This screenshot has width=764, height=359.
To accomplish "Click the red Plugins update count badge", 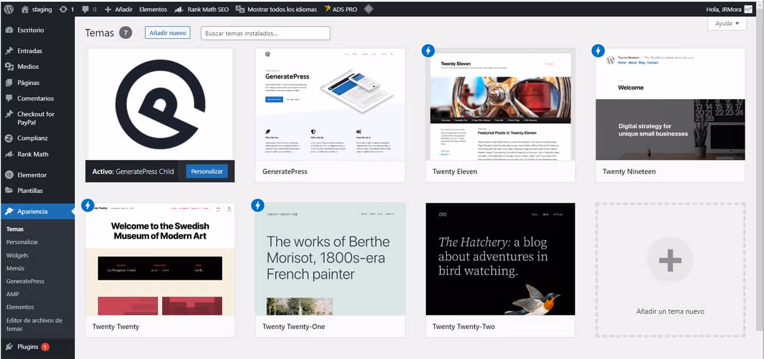I will [x=45, y=347].
